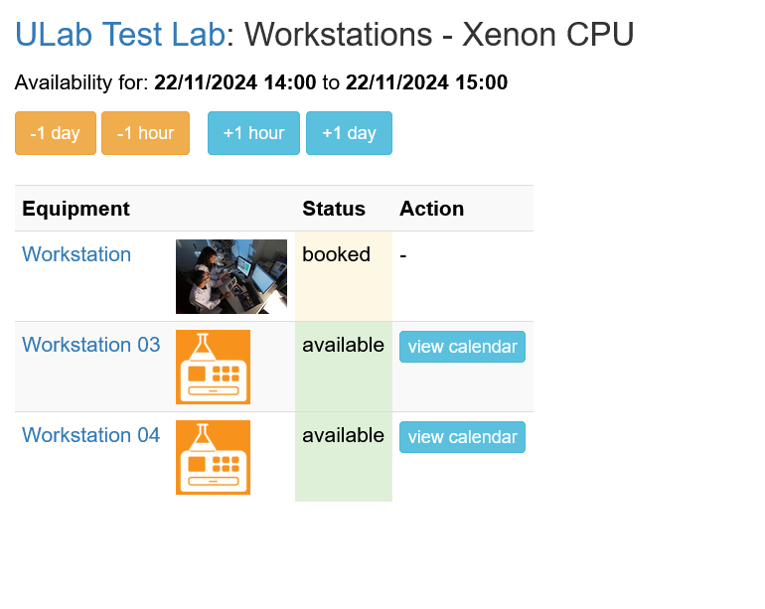765x609 pixels.
Task: Click the Status column header
Action: [x=334, y=209]
